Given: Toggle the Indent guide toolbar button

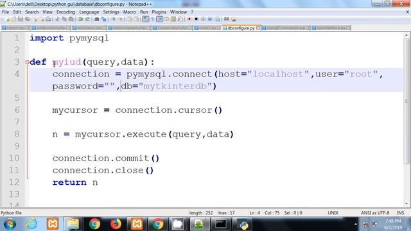Looking at the screenshot, I should pos(159,19).
